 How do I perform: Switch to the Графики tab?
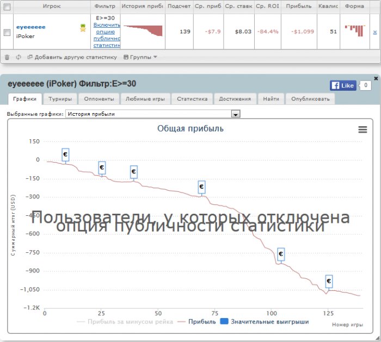pos(25,99)
